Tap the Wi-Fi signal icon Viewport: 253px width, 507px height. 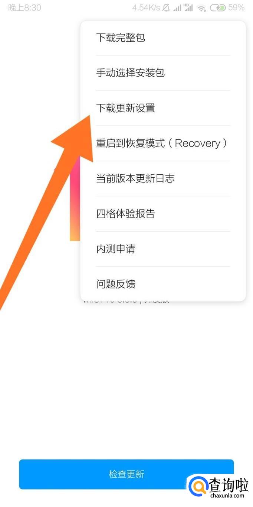point(201,8)
